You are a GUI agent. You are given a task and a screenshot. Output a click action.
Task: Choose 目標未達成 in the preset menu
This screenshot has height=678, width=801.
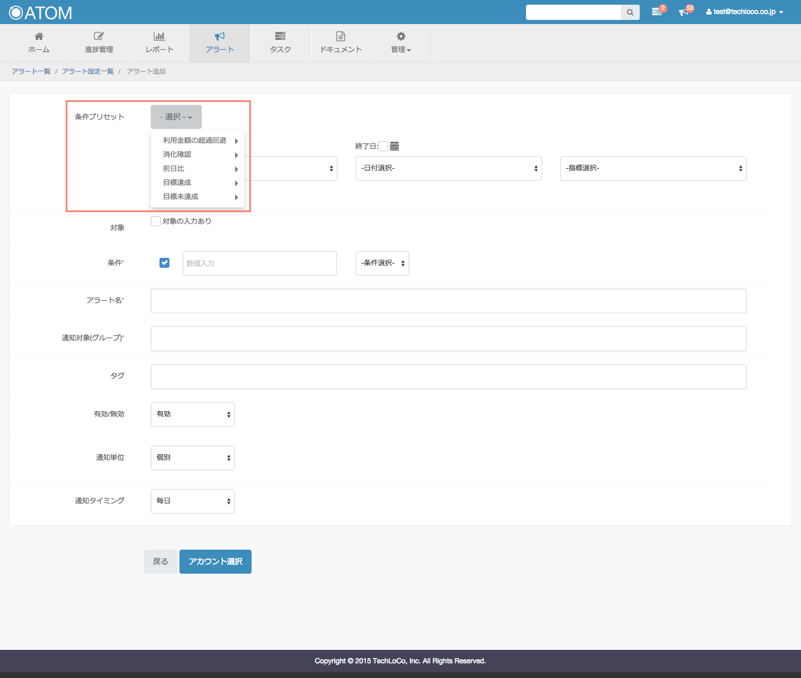pyautogui.click(x=181, y=197)
